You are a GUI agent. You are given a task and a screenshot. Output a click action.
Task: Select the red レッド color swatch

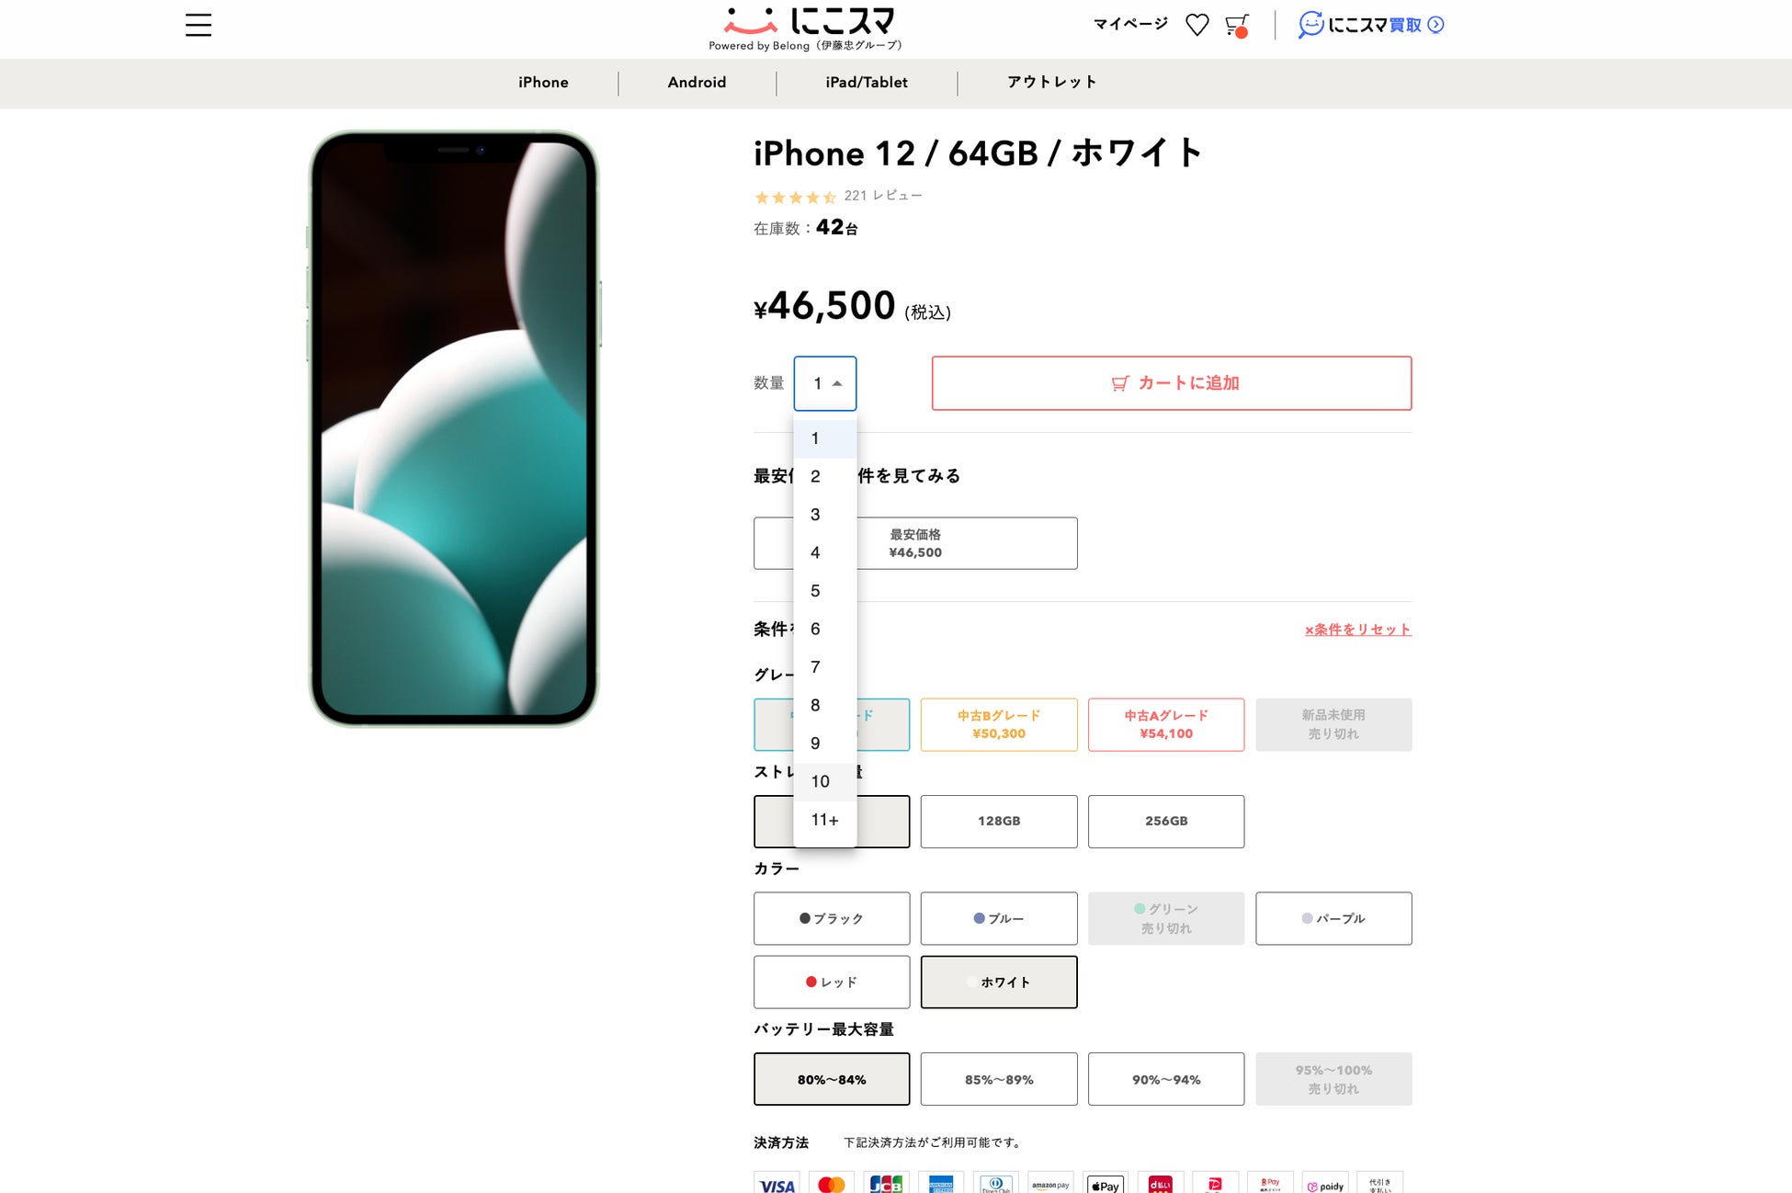click(x=832, y=982)
